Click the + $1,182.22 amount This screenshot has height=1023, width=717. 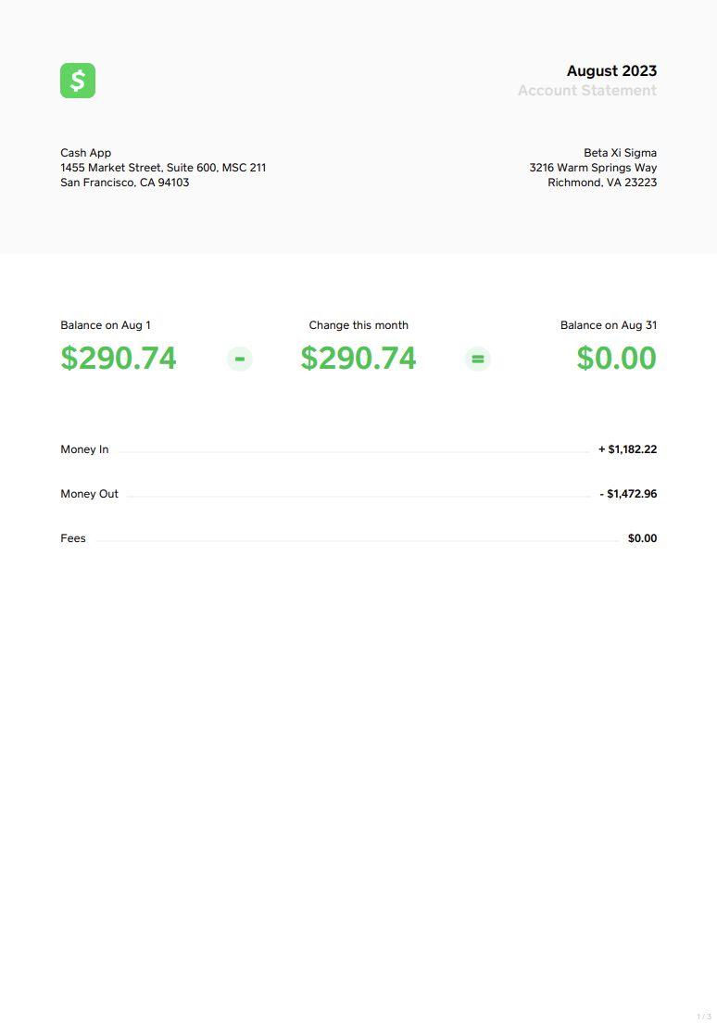(x=627, y=449)
